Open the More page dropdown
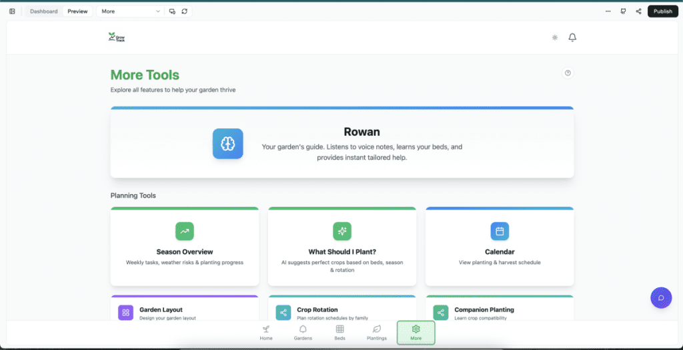This screenshot has width=683, height=350. pos(131,11)
